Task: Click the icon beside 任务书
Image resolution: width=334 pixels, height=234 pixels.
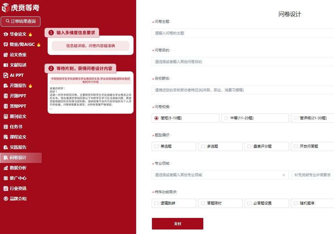Action: click(6, 127)
